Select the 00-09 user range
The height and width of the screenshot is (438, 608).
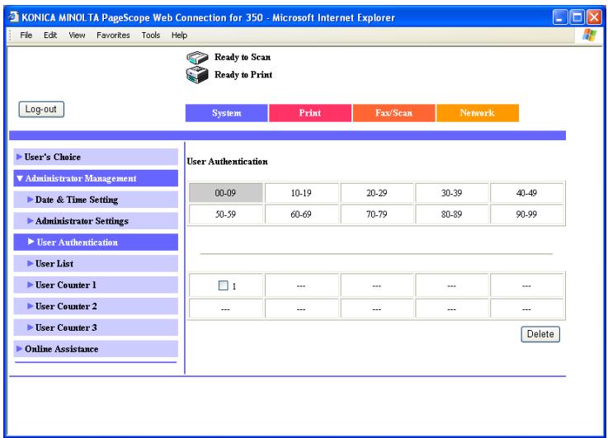tap(226, 193)
